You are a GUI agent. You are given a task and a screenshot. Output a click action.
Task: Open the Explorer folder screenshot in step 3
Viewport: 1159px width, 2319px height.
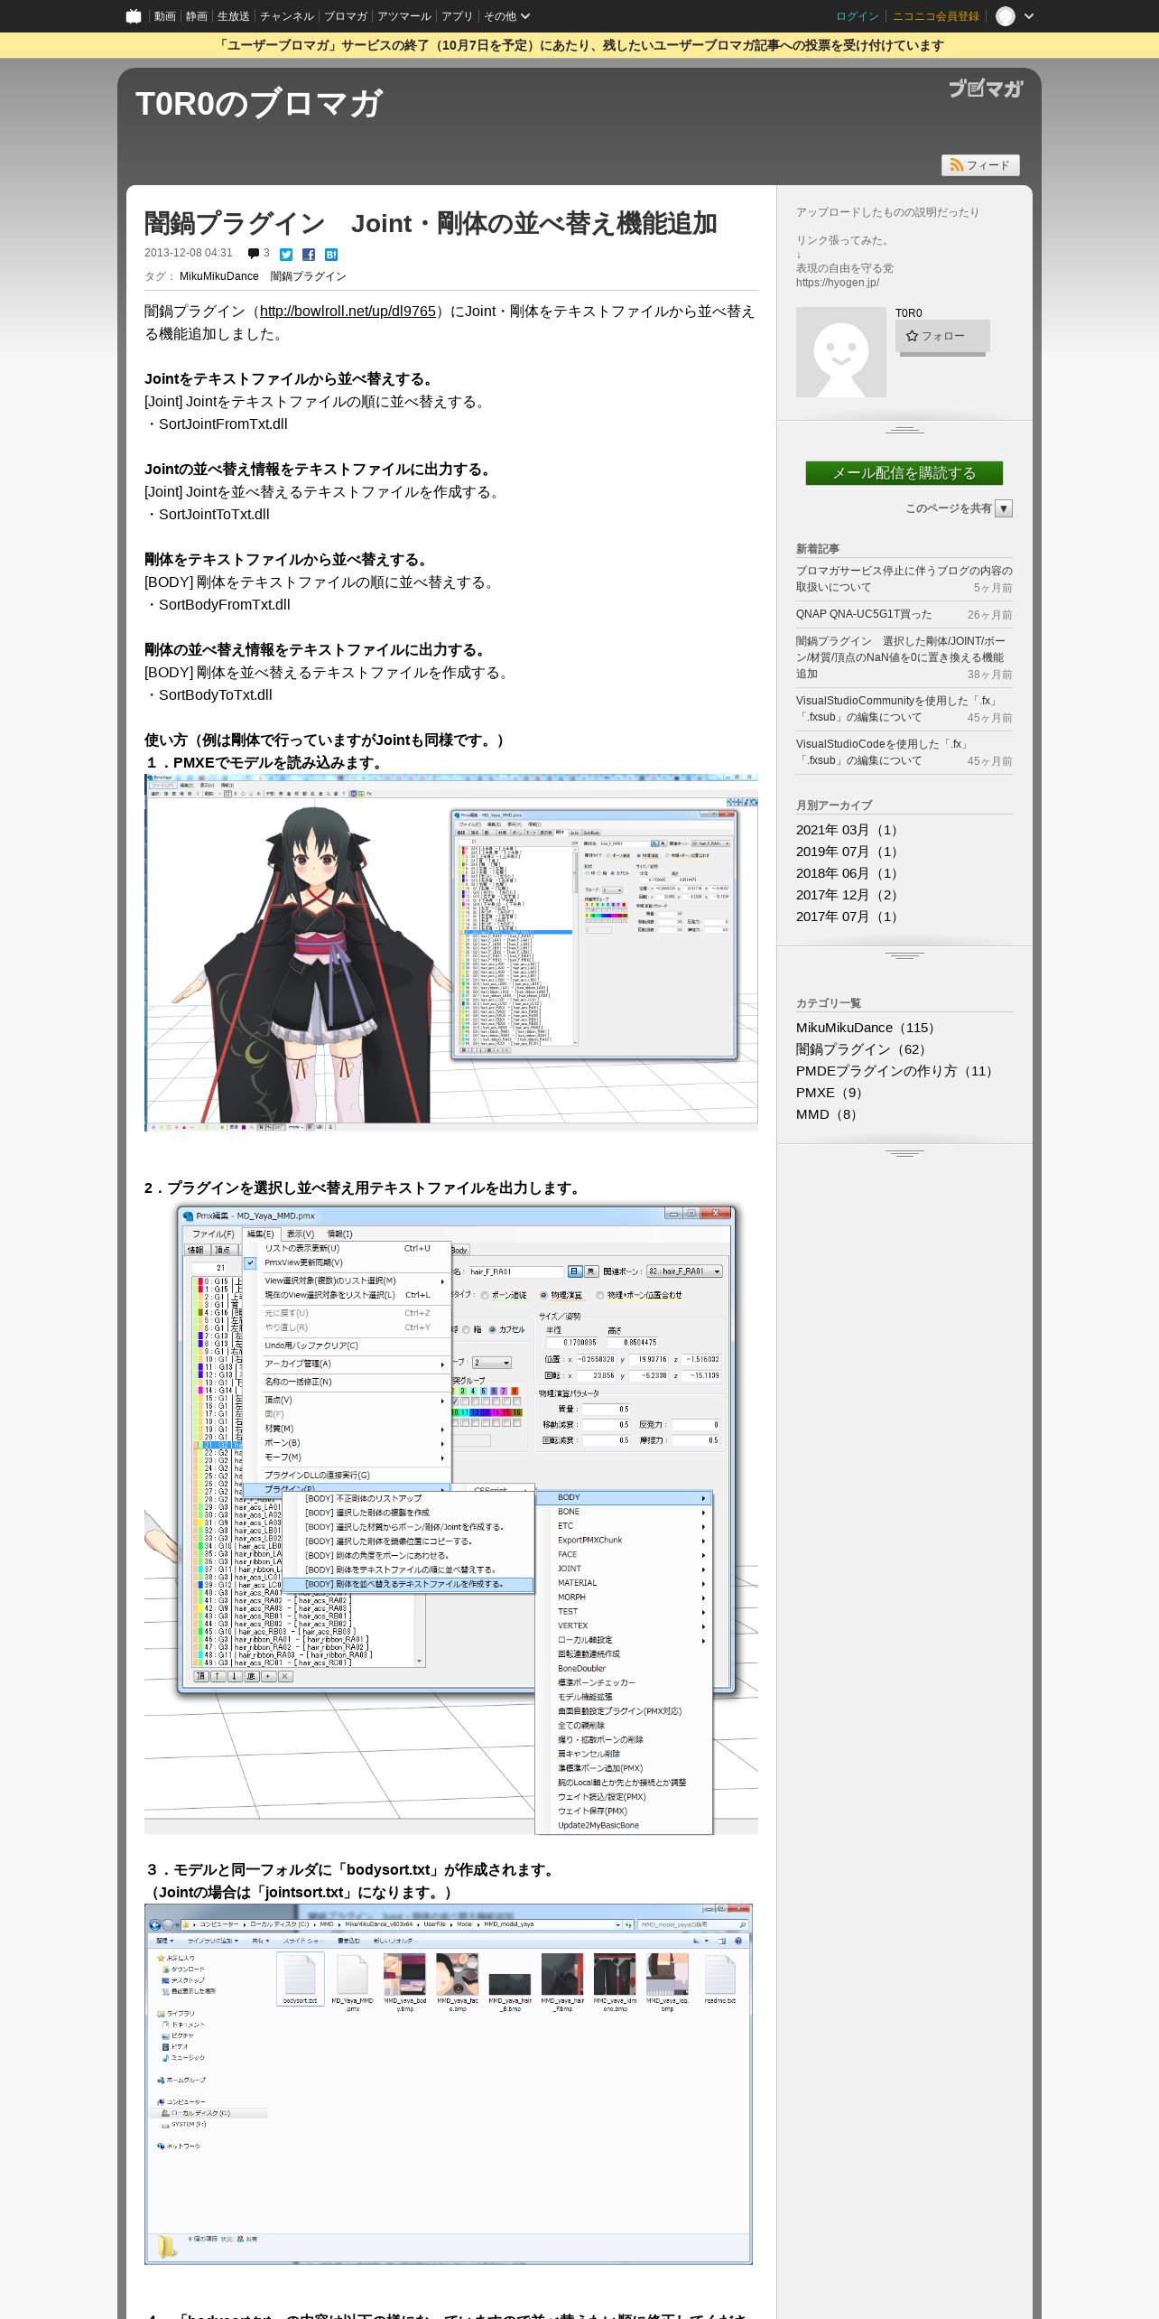449,2084
